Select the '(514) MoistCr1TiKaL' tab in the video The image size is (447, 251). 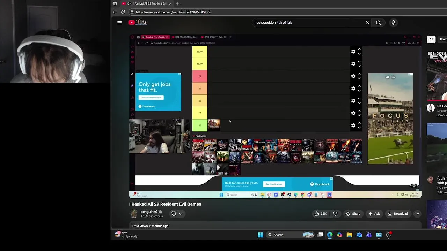click(x=184, y=37)
